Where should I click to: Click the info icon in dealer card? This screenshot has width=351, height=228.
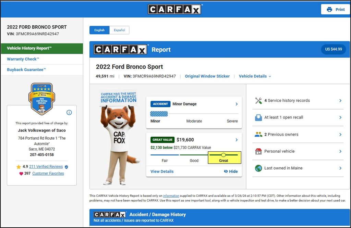69,113
